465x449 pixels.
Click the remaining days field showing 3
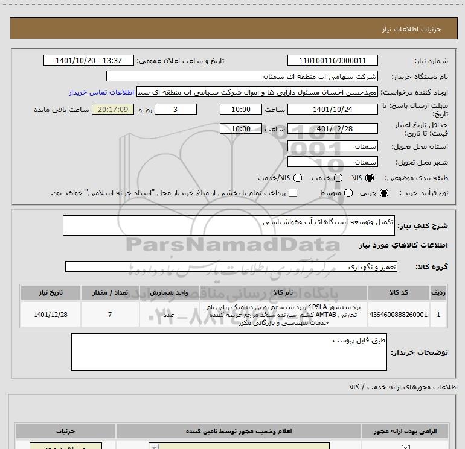176,110
